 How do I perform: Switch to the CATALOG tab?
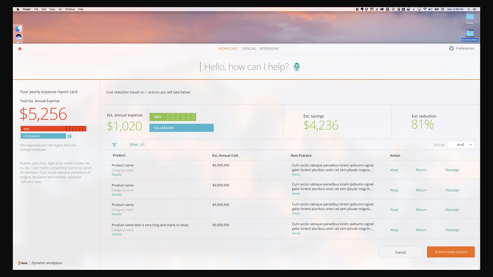click(x=249, y=48)
